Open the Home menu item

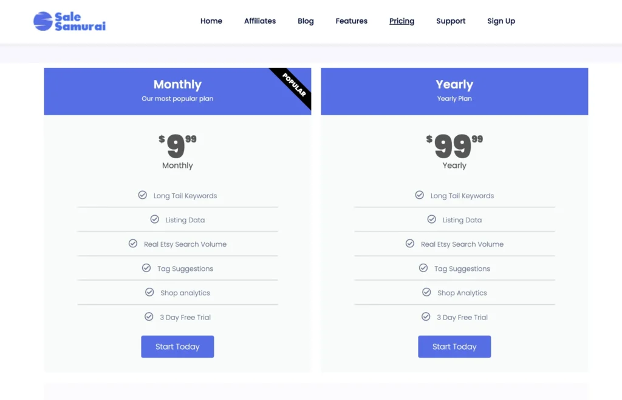click(x=211, y=21)
